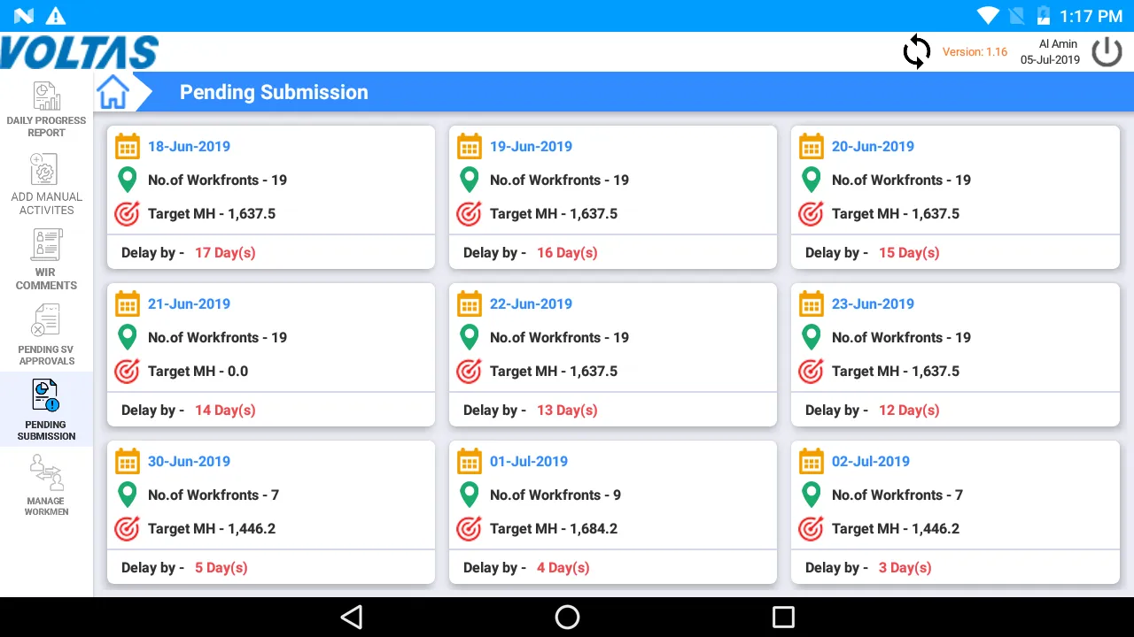
Task: Click Target MH - 1,446.2 on 30-Jun-2019 card
Action: coord(212,529)
